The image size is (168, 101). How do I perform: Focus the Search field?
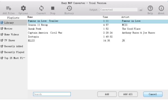(x=52, y=94)
